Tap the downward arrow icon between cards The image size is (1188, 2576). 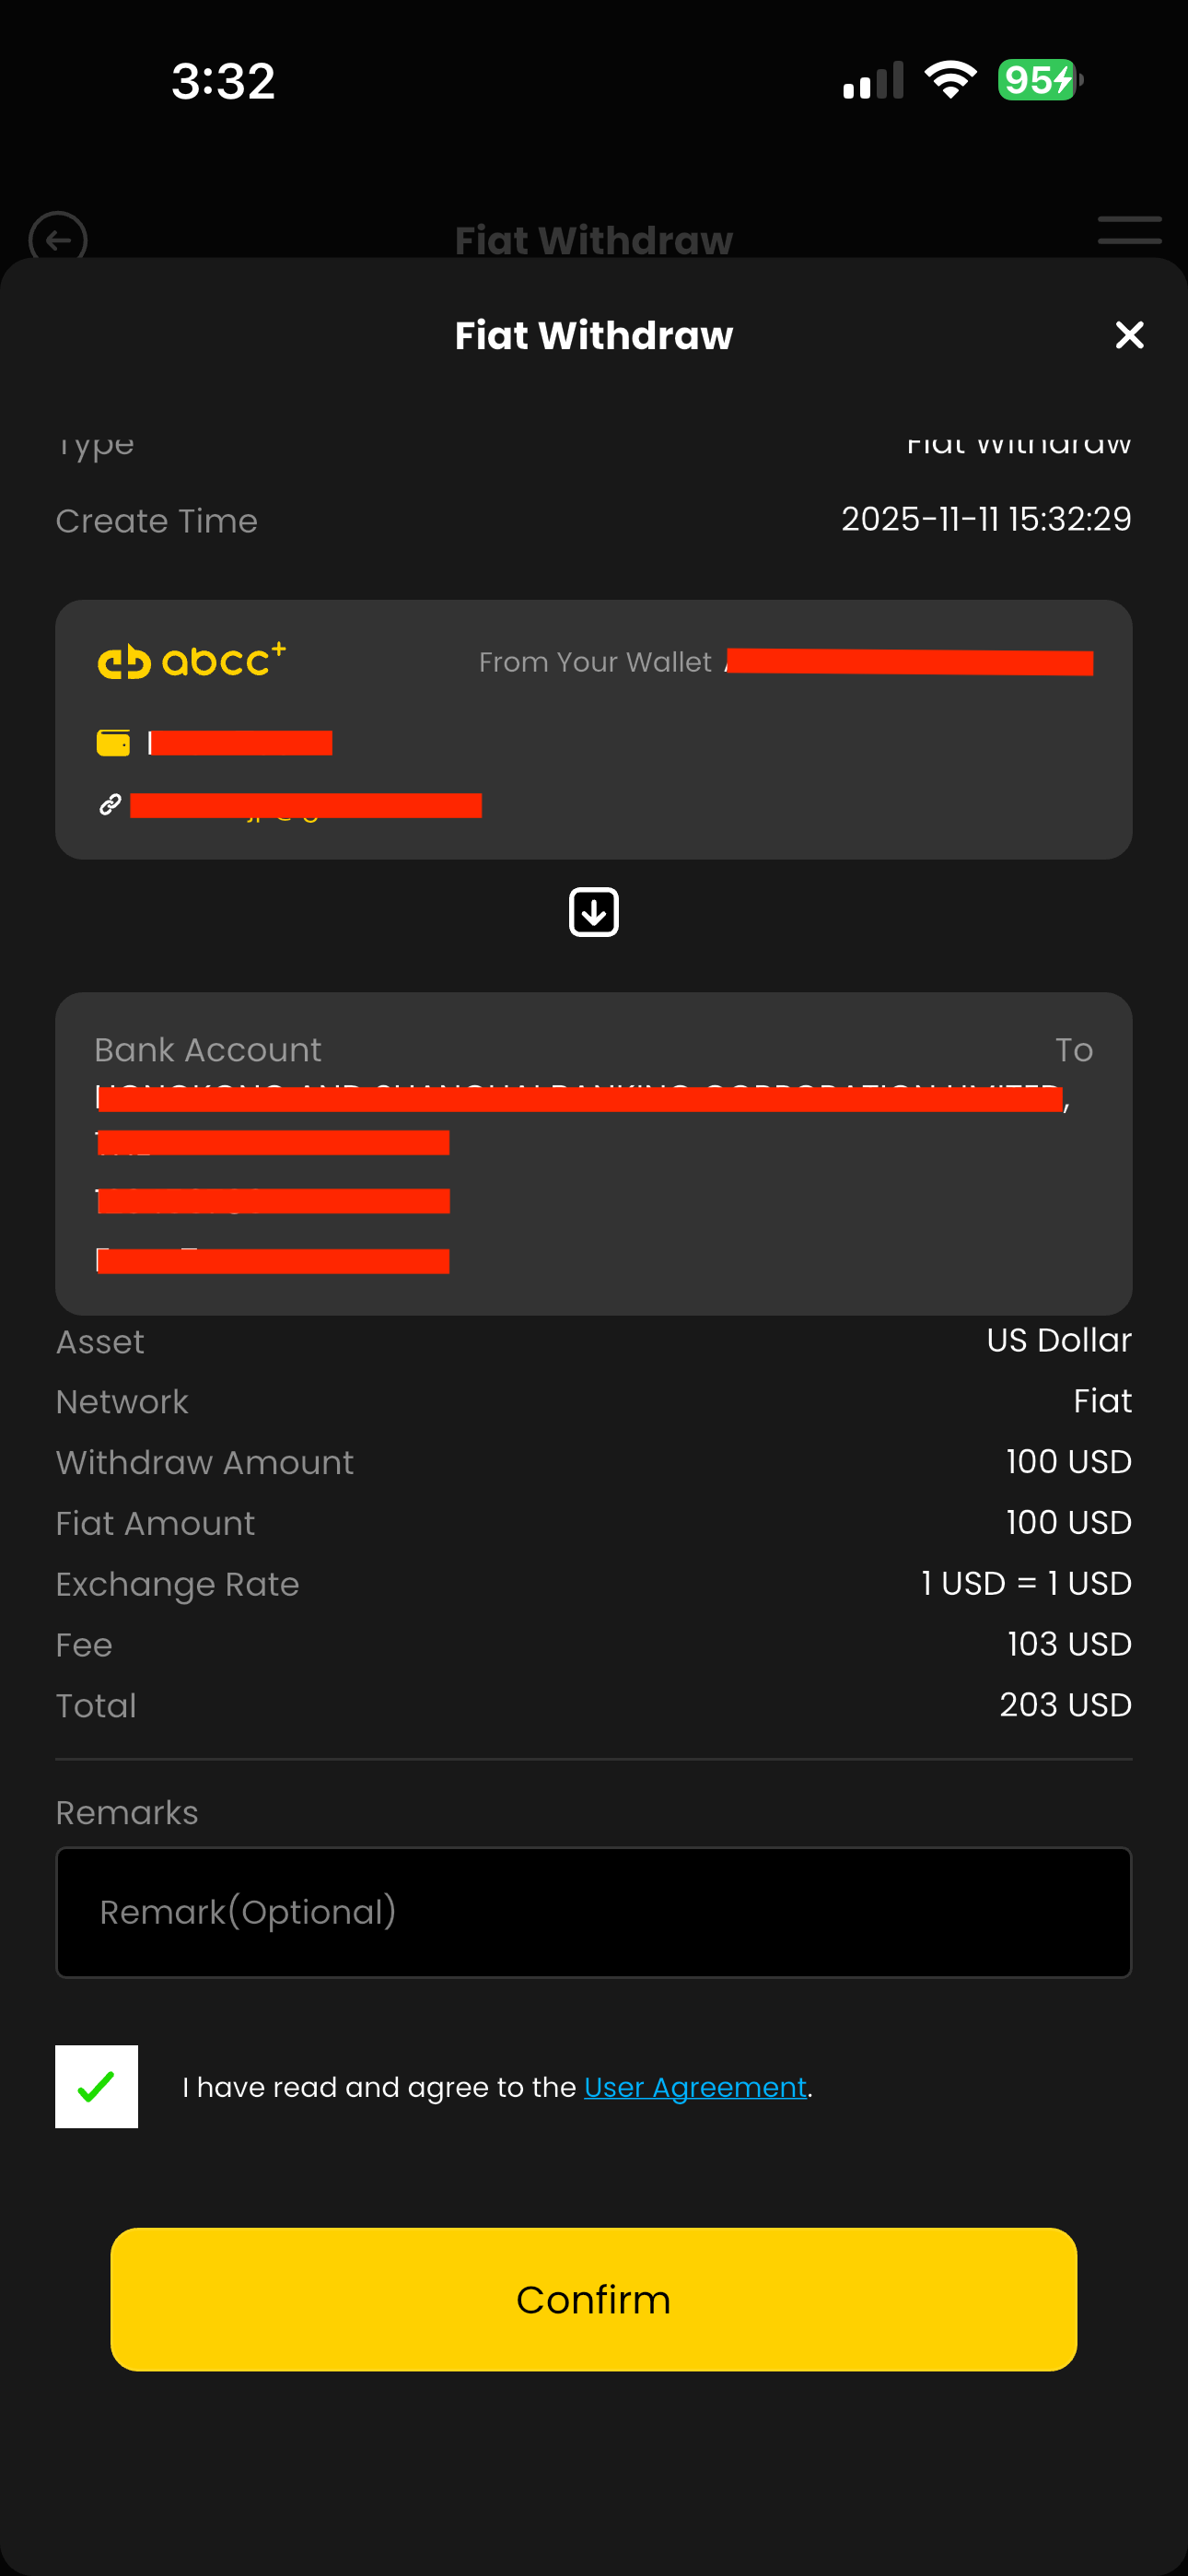(594, 912)
